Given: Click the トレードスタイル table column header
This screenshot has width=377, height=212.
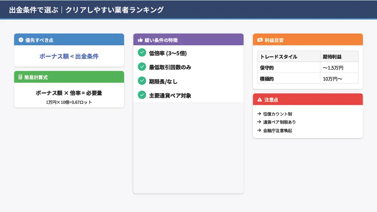Looking at the screenshot, I should click(279, 57).
